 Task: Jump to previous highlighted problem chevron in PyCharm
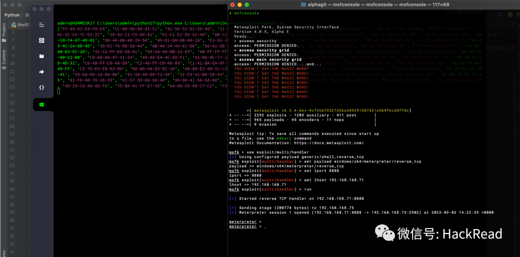pyautogui.click(x=506, y=34)
